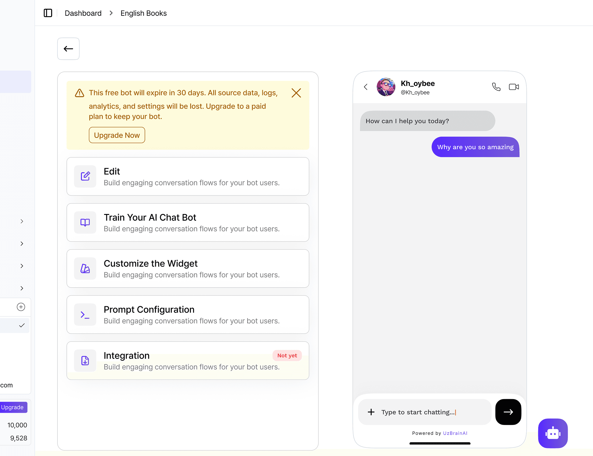Click the back arrow button

pyautogui.click(x=68, y=49)
